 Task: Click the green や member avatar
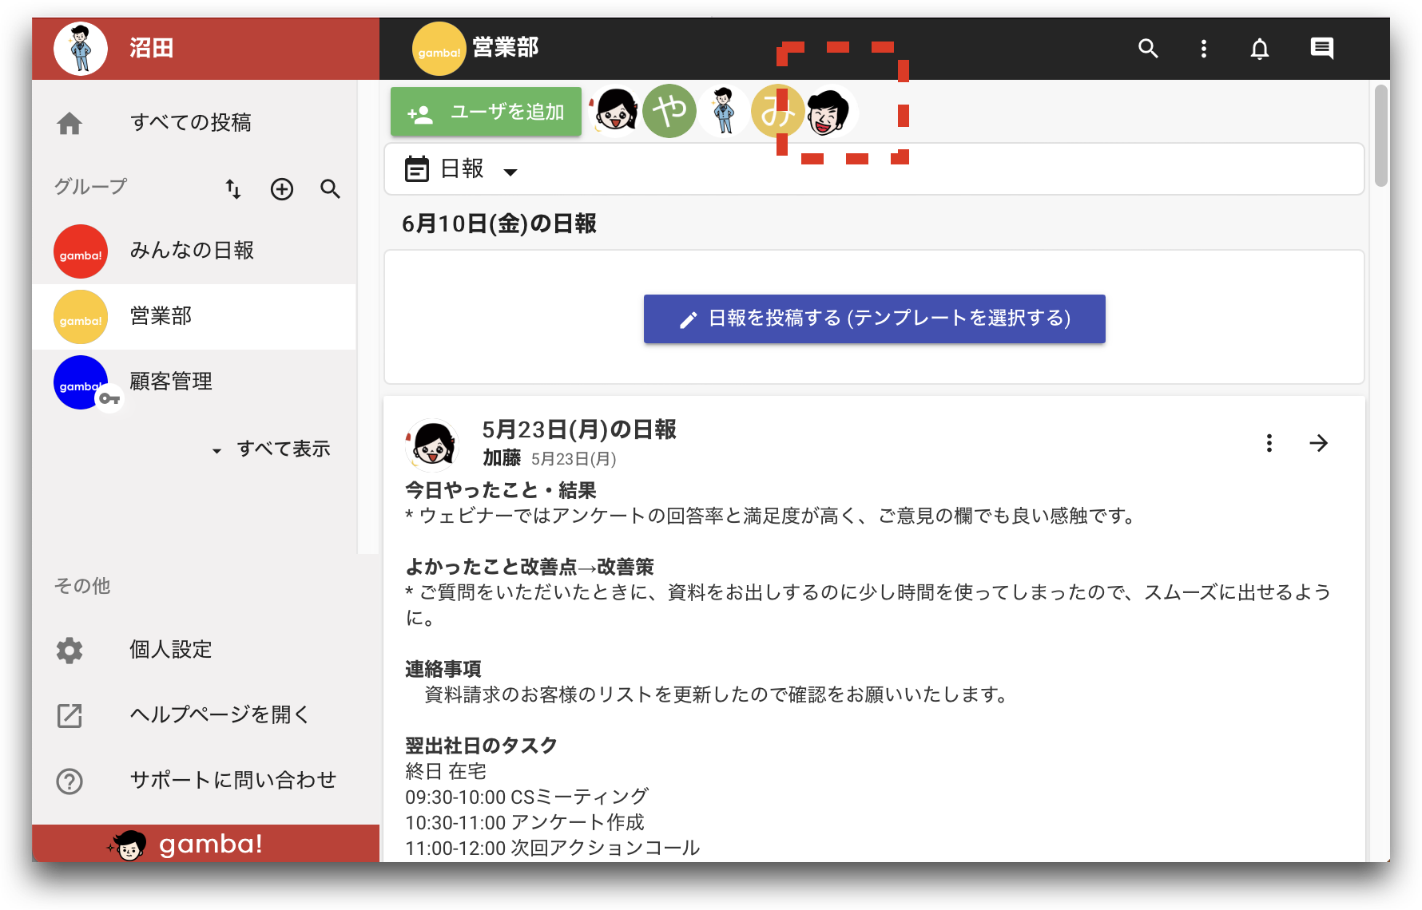pos(669,111)
